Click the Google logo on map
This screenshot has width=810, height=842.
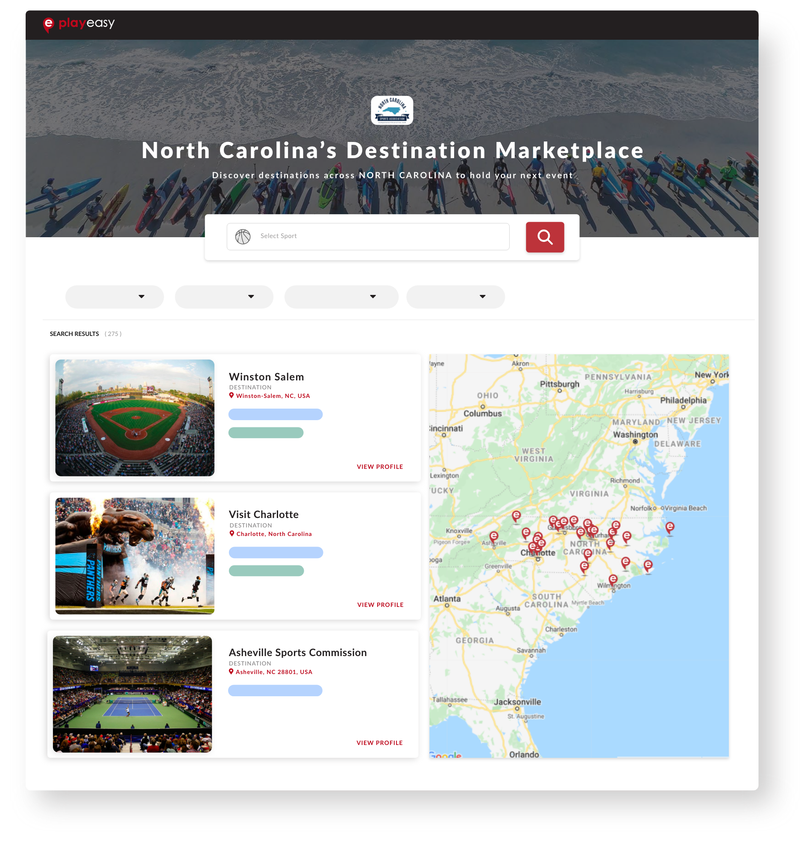[446, 755]
